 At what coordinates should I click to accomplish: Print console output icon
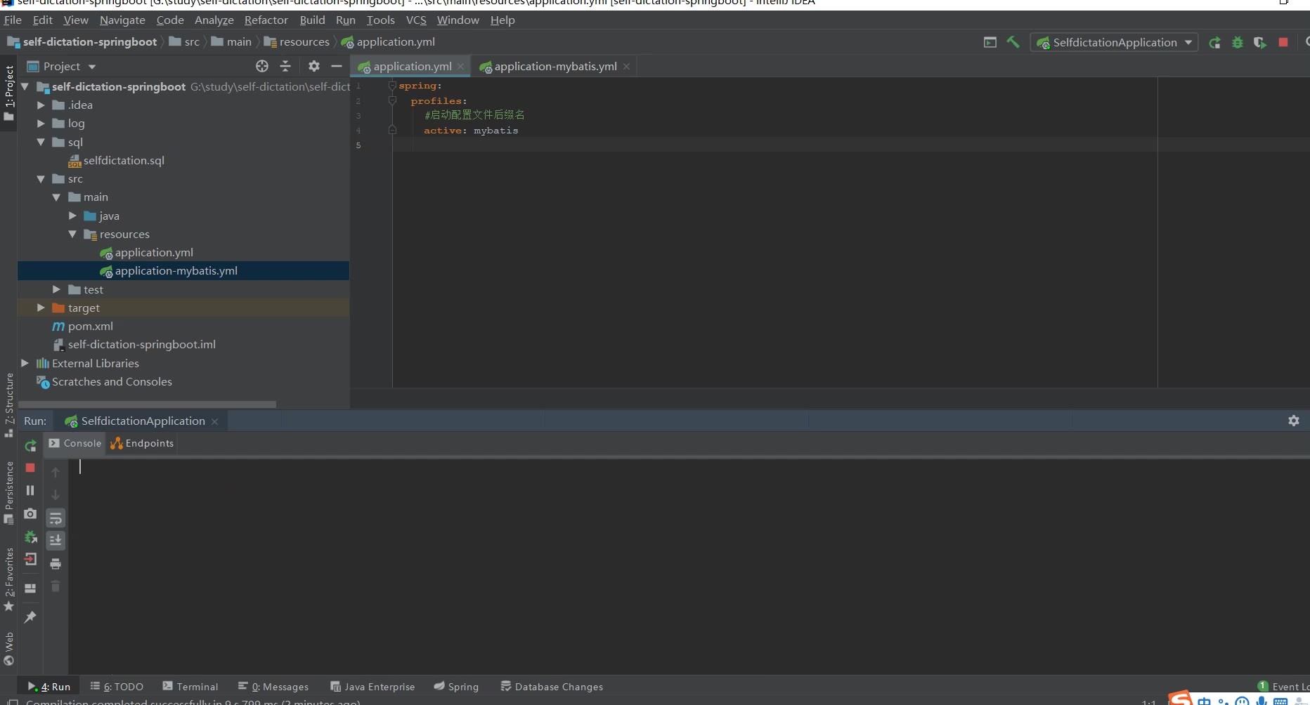pos(56,563)
